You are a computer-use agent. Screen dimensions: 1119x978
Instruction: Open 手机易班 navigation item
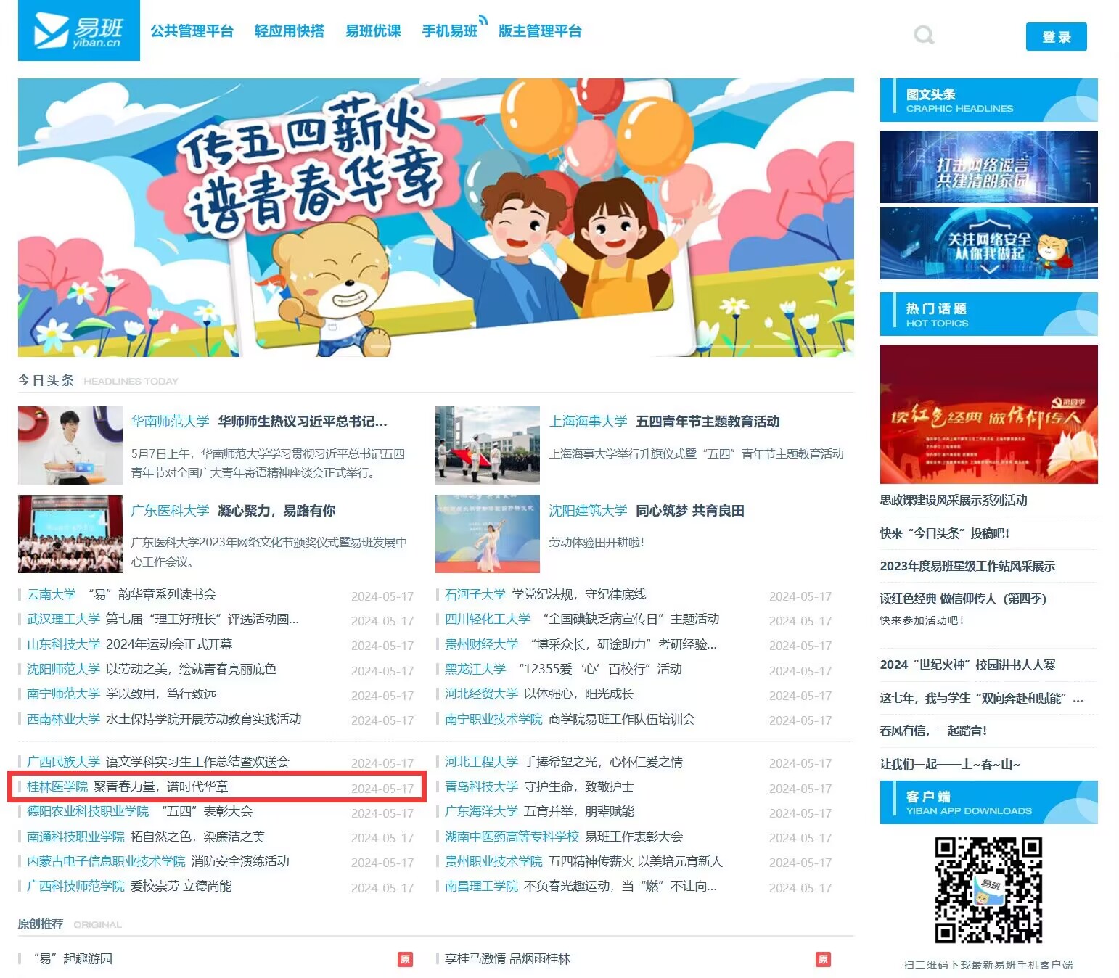[x=450, y=31]
